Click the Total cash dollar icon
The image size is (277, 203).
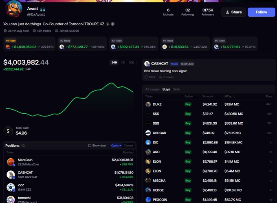click(8, 131)
